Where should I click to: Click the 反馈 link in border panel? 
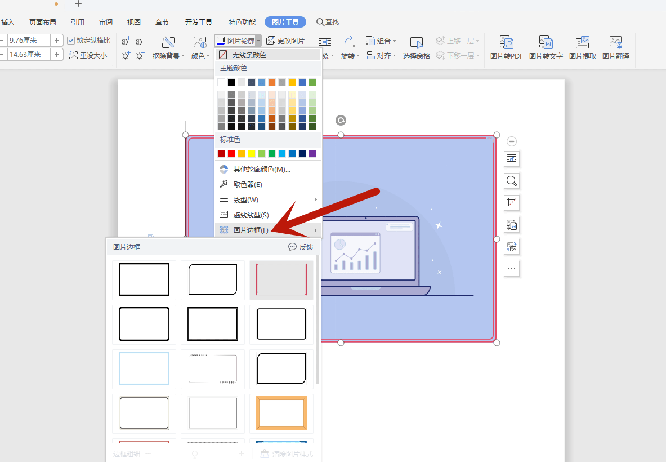[301, 247]
